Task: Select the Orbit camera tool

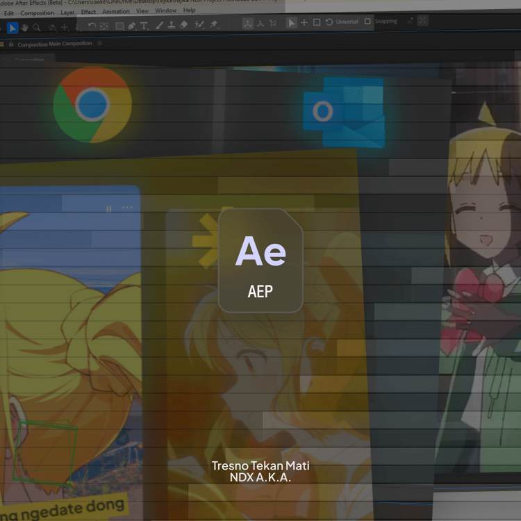Action: [52, 27]
